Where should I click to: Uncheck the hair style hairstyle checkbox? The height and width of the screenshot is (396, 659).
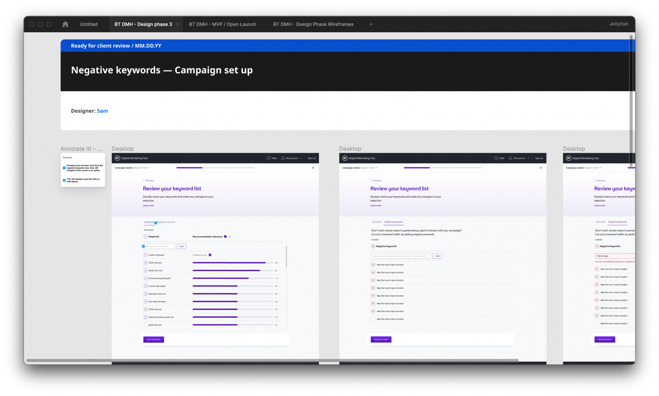(x=146, y=302)
